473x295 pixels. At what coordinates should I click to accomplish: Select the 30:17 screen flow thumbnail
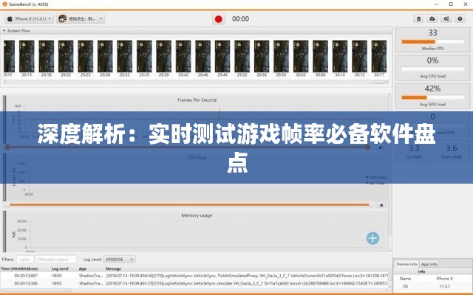(379, 56)
